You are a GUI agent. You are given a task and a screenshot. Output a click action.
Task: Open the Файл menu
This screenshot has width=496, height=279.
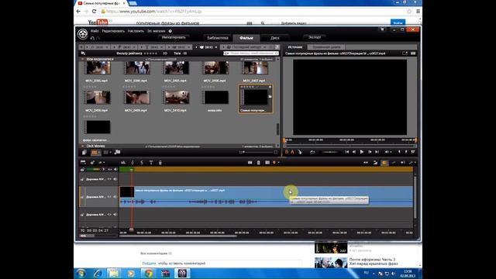[95, 31]
